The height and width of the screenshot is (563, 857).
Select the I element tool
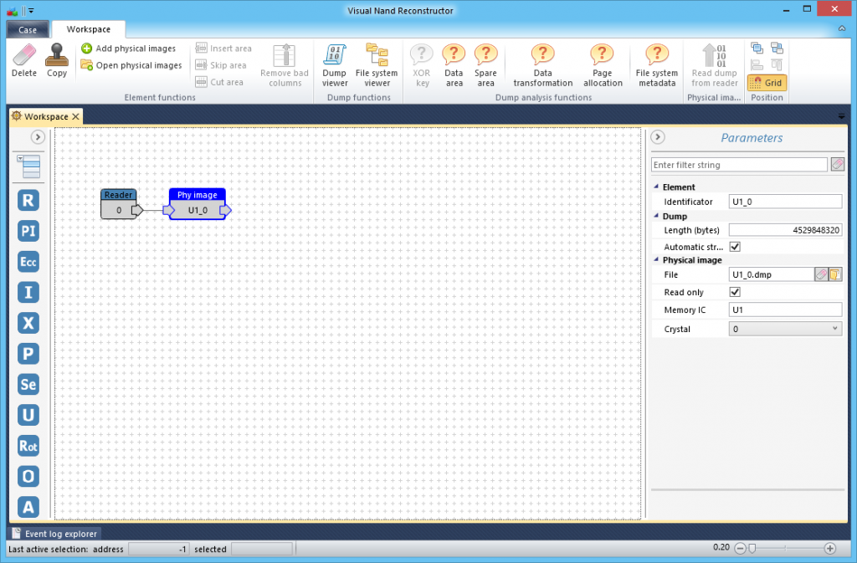(x=28, y=292)
